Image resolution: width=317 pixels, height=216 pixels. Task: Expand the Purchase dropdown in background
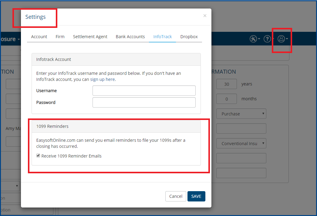[241, 114]
